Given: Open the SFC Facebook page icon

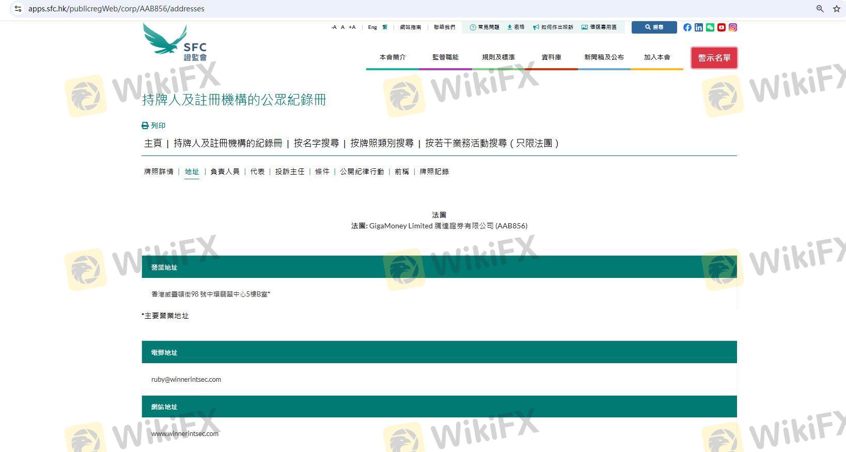Looking at the screenshot, I should click(687, 27).
